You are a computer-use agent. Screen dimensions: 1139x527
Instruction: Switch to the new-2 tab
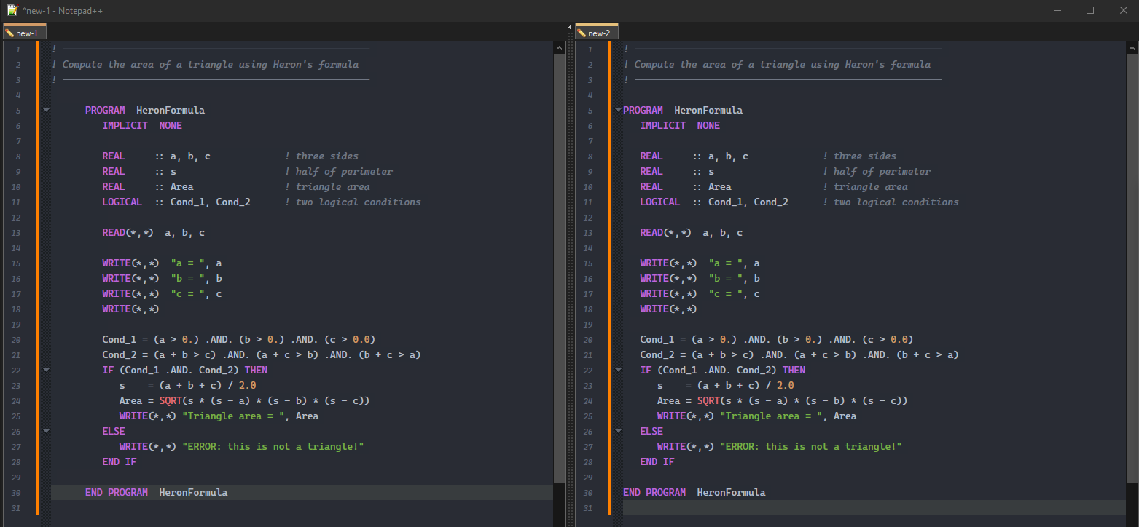pyautogui.click(x=596, y=33)
